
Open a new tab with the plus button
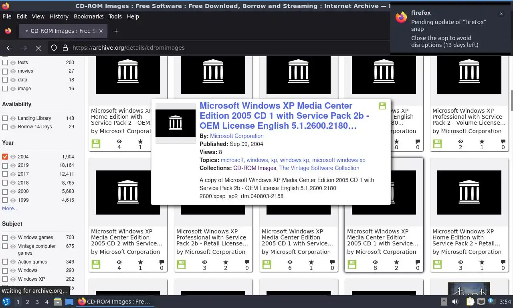(116, 31)
